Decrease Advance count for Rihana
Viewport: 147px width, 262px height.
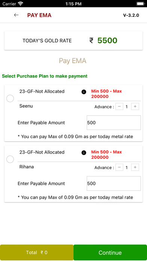(119, 167)
